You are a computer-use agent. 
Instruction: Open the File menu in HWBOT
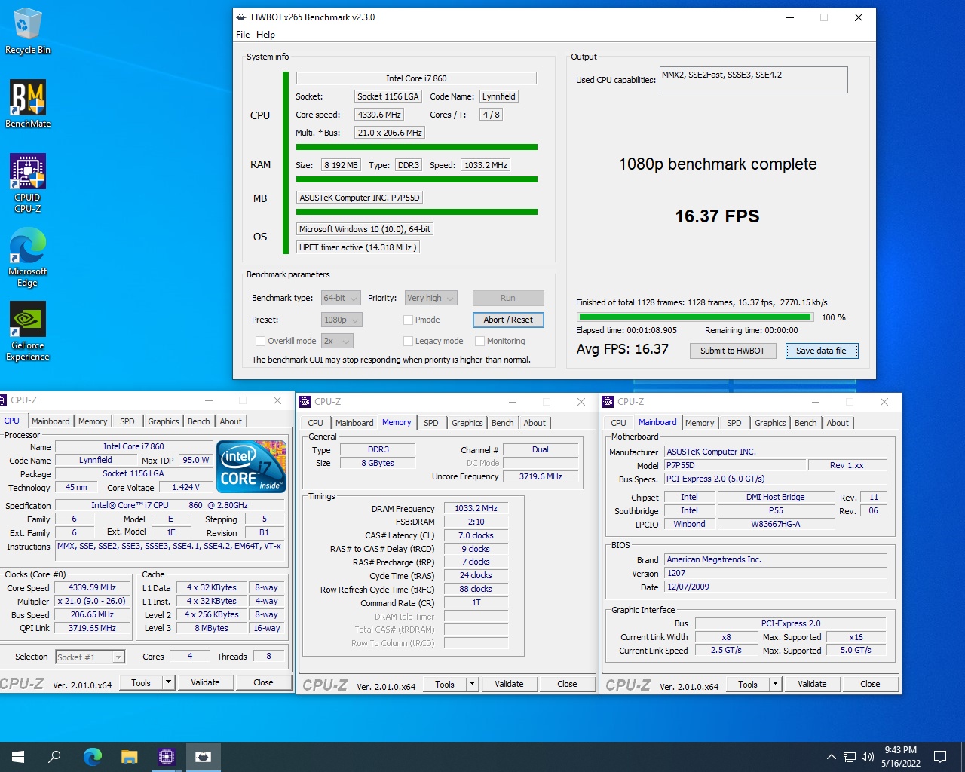click(243, 35)
